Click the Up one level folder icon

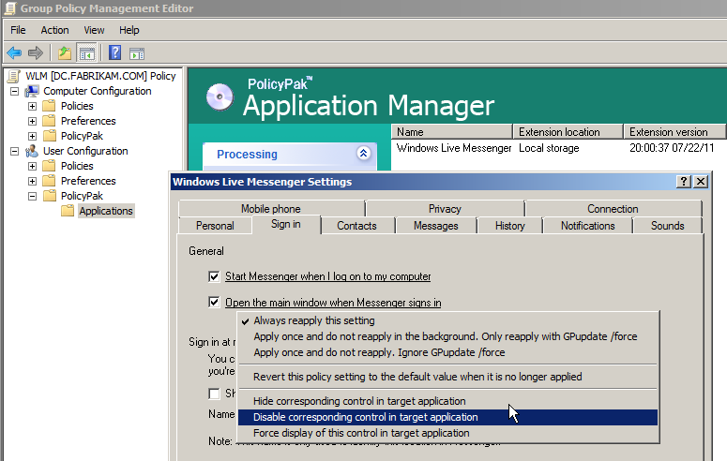(x=64, y=52)
